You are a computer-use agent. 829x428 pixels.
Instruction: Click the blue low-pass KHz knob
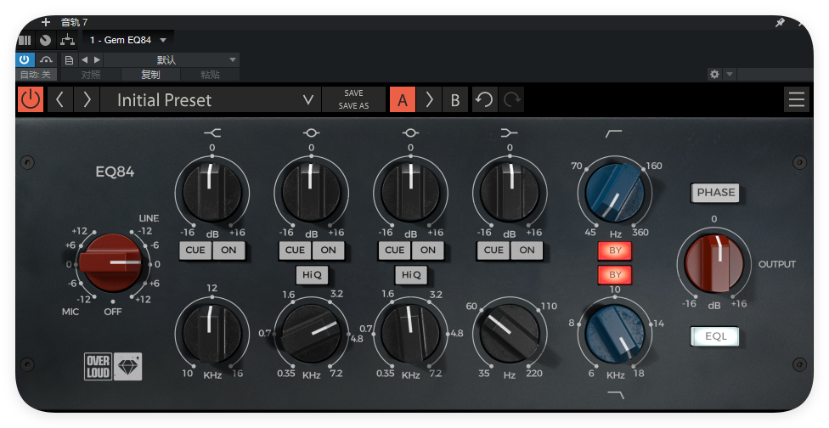pos(615,334)
